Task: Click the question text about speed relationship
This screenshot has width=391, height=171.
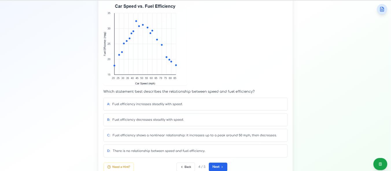Action: pyautogui.click(x=179, y=92)
